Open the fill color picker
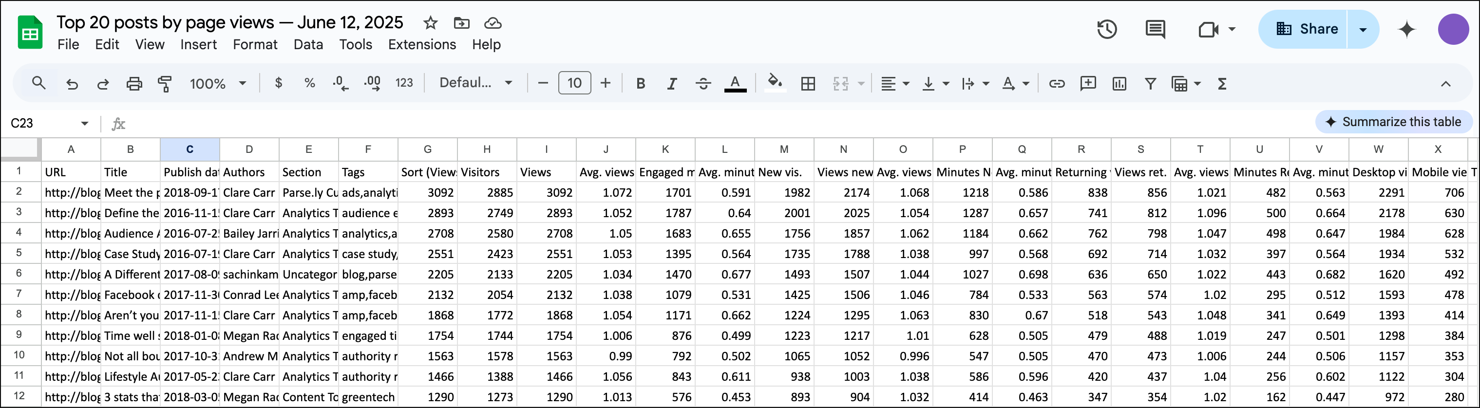The width and height of the screenshot is (1480, 408). click(x=775, y=83)
